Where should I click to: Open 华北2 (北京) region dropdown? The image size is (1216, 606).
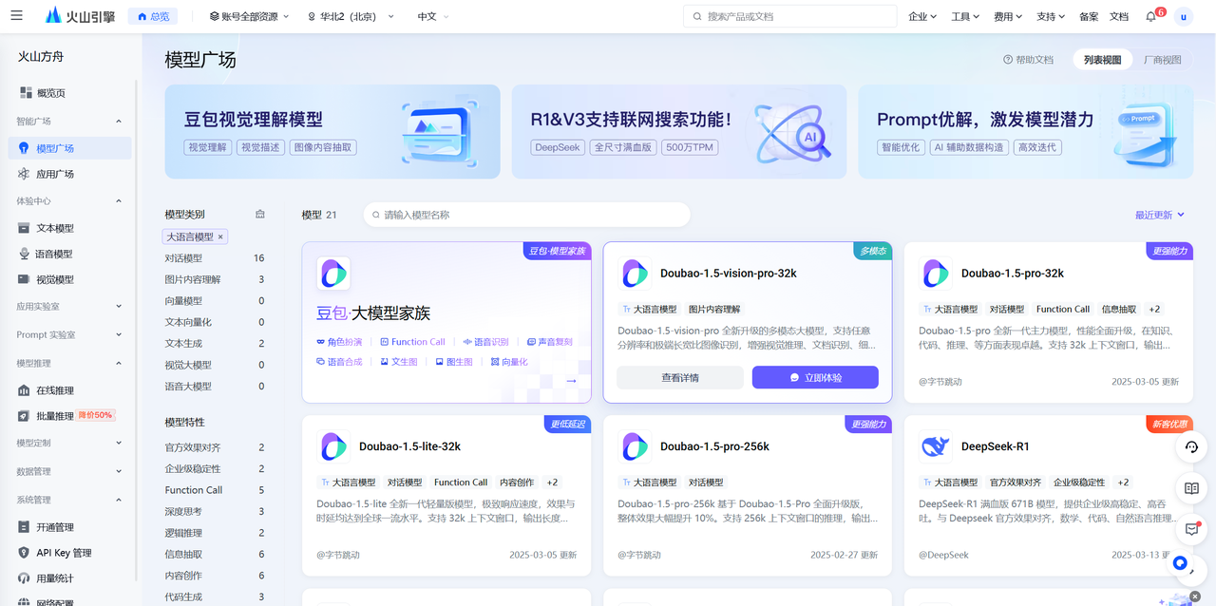(x=349, y=16)
